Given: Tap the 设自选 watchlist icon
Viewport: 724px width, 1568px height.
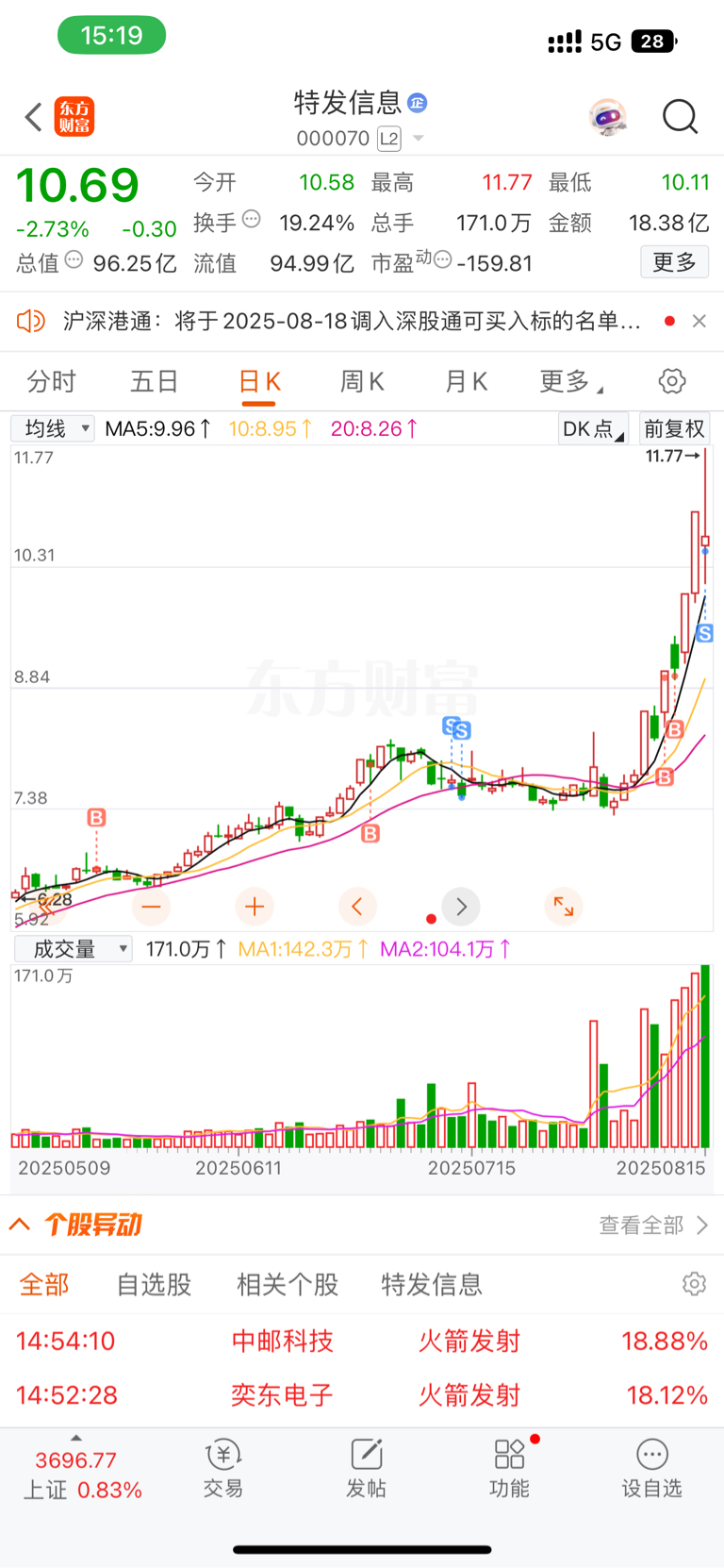Looking at the screenshot, I should coord(651,1469).
